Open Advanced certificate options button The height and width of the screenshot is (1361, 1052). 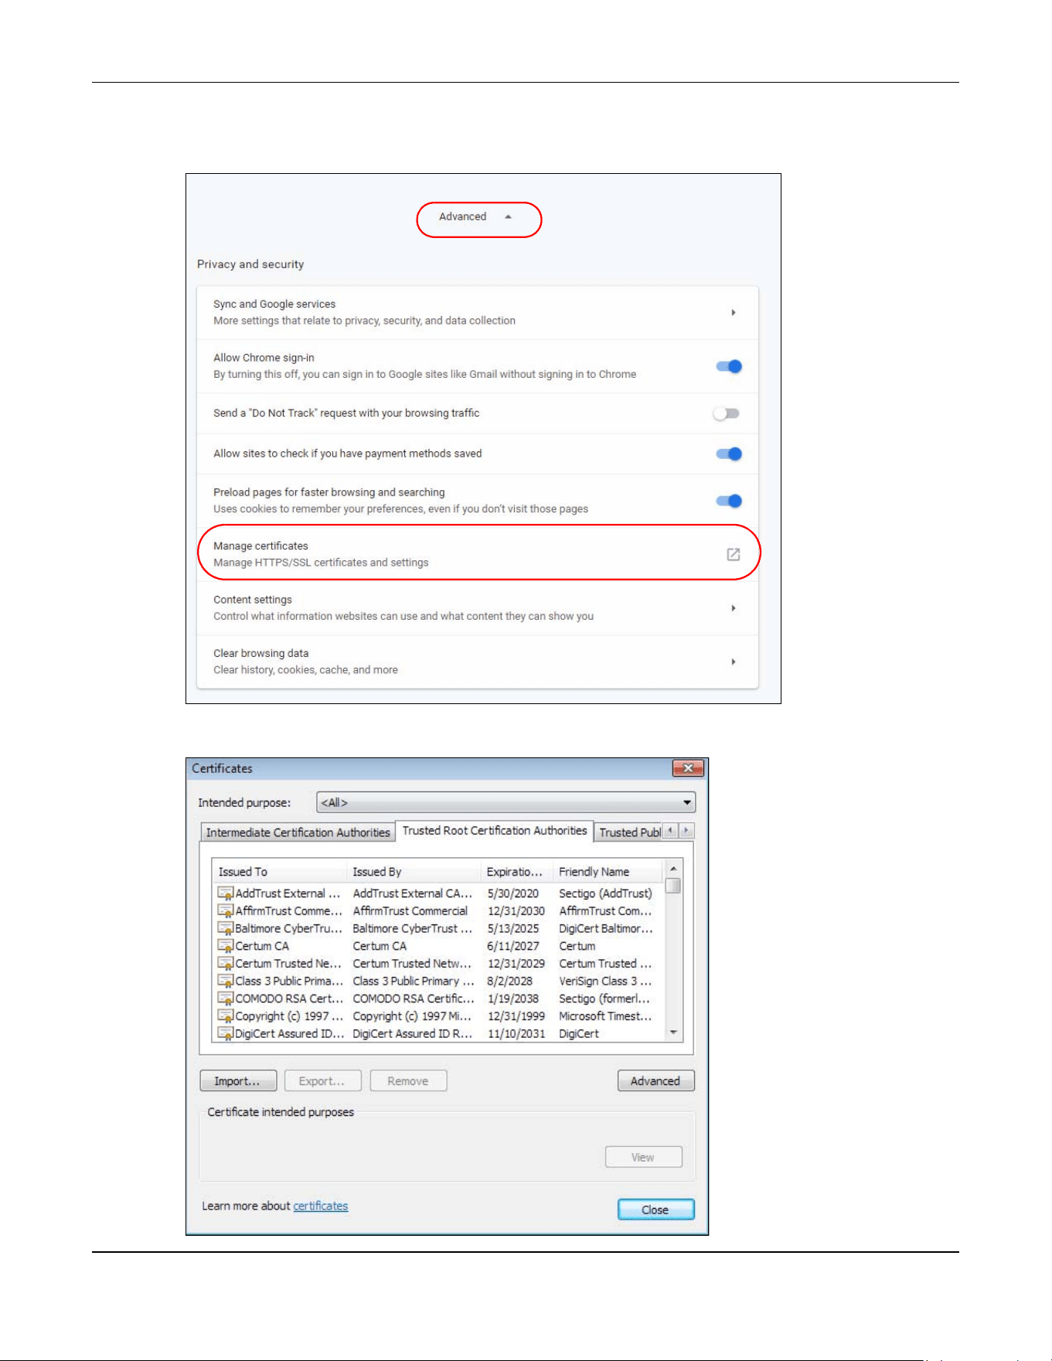coord(655,1081)
